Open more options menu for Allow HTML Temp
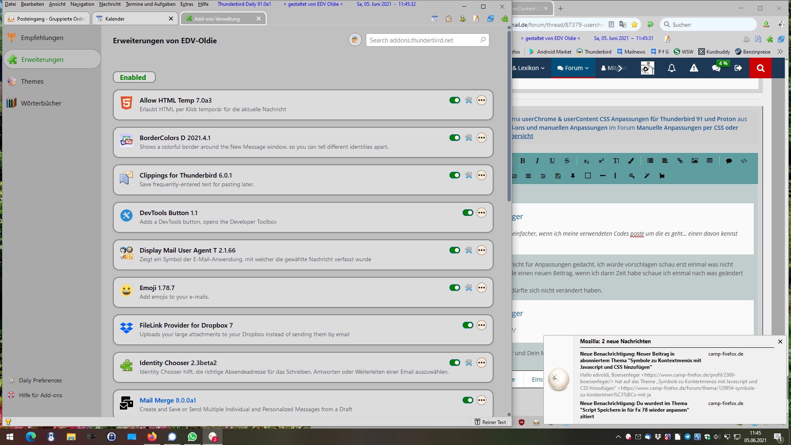The height and width of the screenshot is (445, 791). point(482,100)
